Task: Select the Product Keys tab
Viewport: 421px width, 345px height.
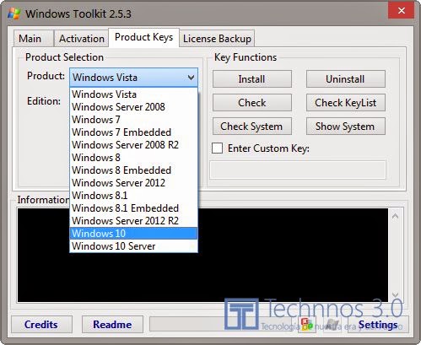Action: (143, 37)
